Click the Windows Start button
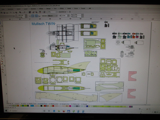Screen dimensions: 160x120 [x=6, y=110]
